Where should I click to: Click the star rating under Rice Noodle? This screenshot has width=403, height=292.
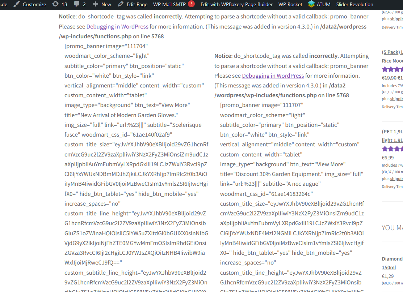[392, 69]
